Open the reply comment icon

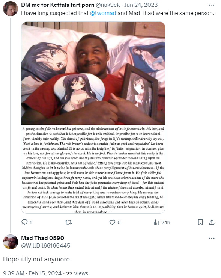[24, 222]
